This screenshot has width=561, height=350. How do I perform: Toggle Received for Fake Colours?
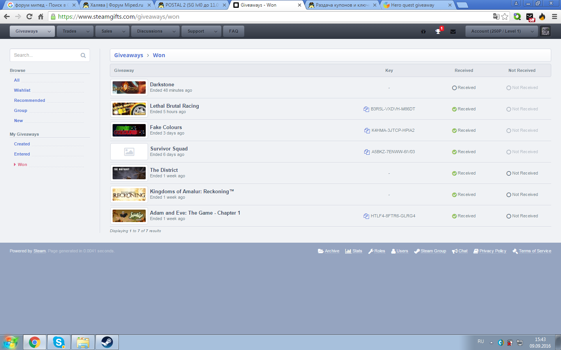(464, 131)
